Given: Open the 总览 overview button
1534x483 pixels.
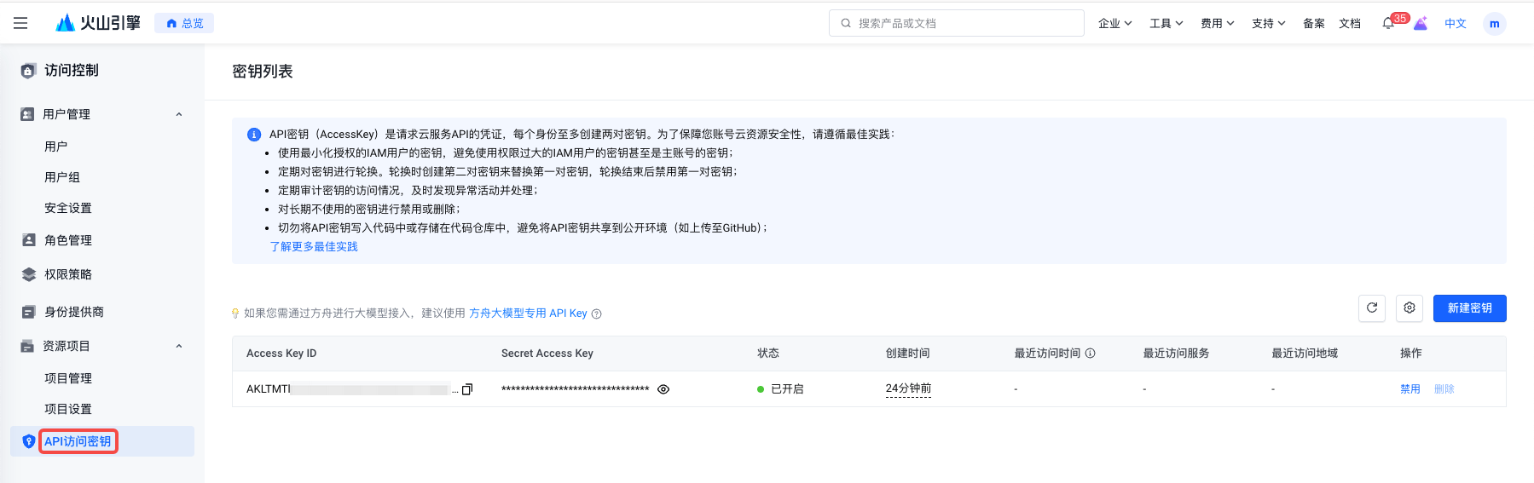Looking at the screenshot, I should [x=184, y=23].
